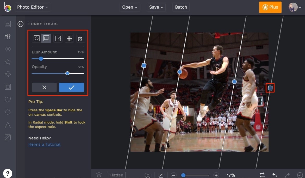
Task: Open the Photo Editor switcher dropdown
Action: (32, 7)
